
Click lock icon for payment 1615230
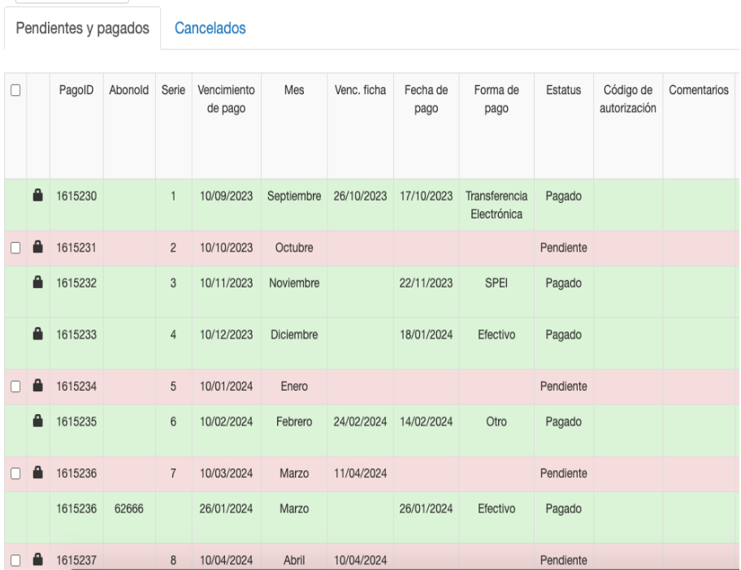pos(37,196)
